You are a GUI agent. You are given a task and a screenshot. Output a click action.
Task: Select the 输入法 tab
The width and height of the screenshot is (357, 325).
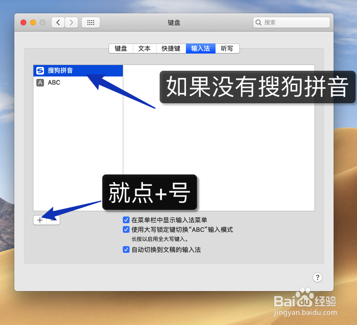pyautogui.click(x=201, y=48)
